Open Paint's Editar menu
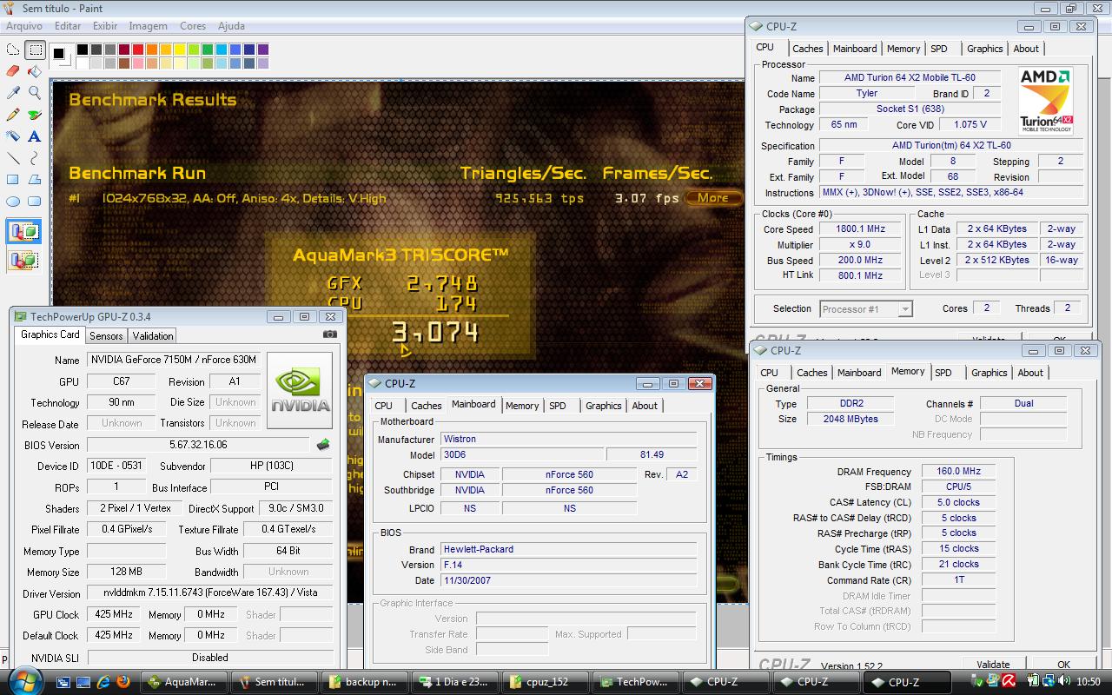Image resolution: width=1112 pixels, height=695 pixels. tap(68, 26)
